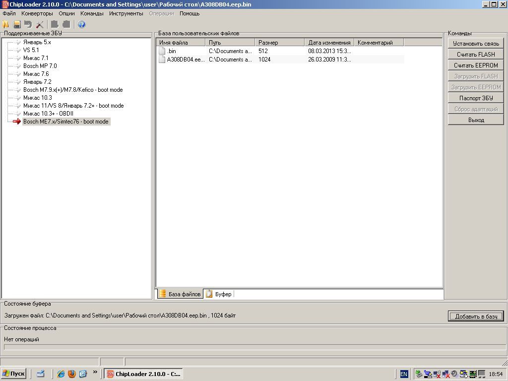The height and width of the screenshot is (381, 508).
Task: Select Микас 10.3 in the ECU tree
Action: click(x=38, y=98)
